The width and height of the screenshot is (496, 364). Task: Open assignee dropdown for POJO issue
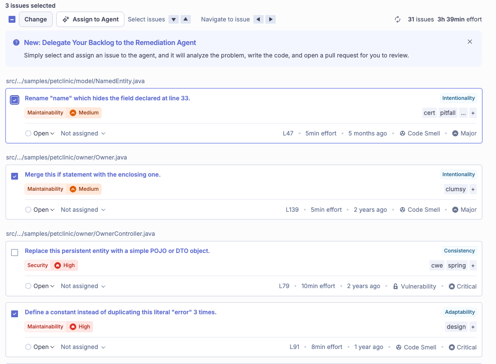coord(83,286)
